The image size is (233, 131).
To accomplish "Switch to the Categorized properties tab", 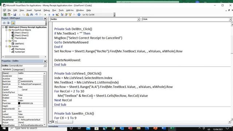I will 18,70.
